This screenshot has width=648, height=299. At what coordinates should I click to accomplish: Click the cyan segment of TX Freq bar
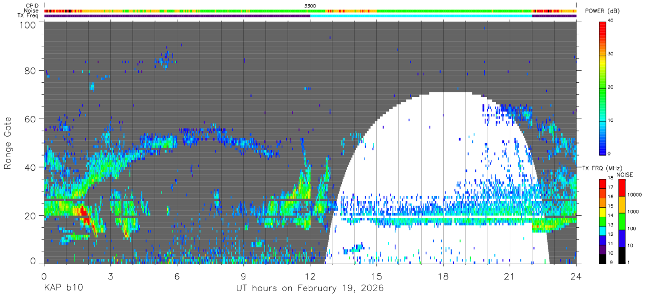tap(421, 16)
